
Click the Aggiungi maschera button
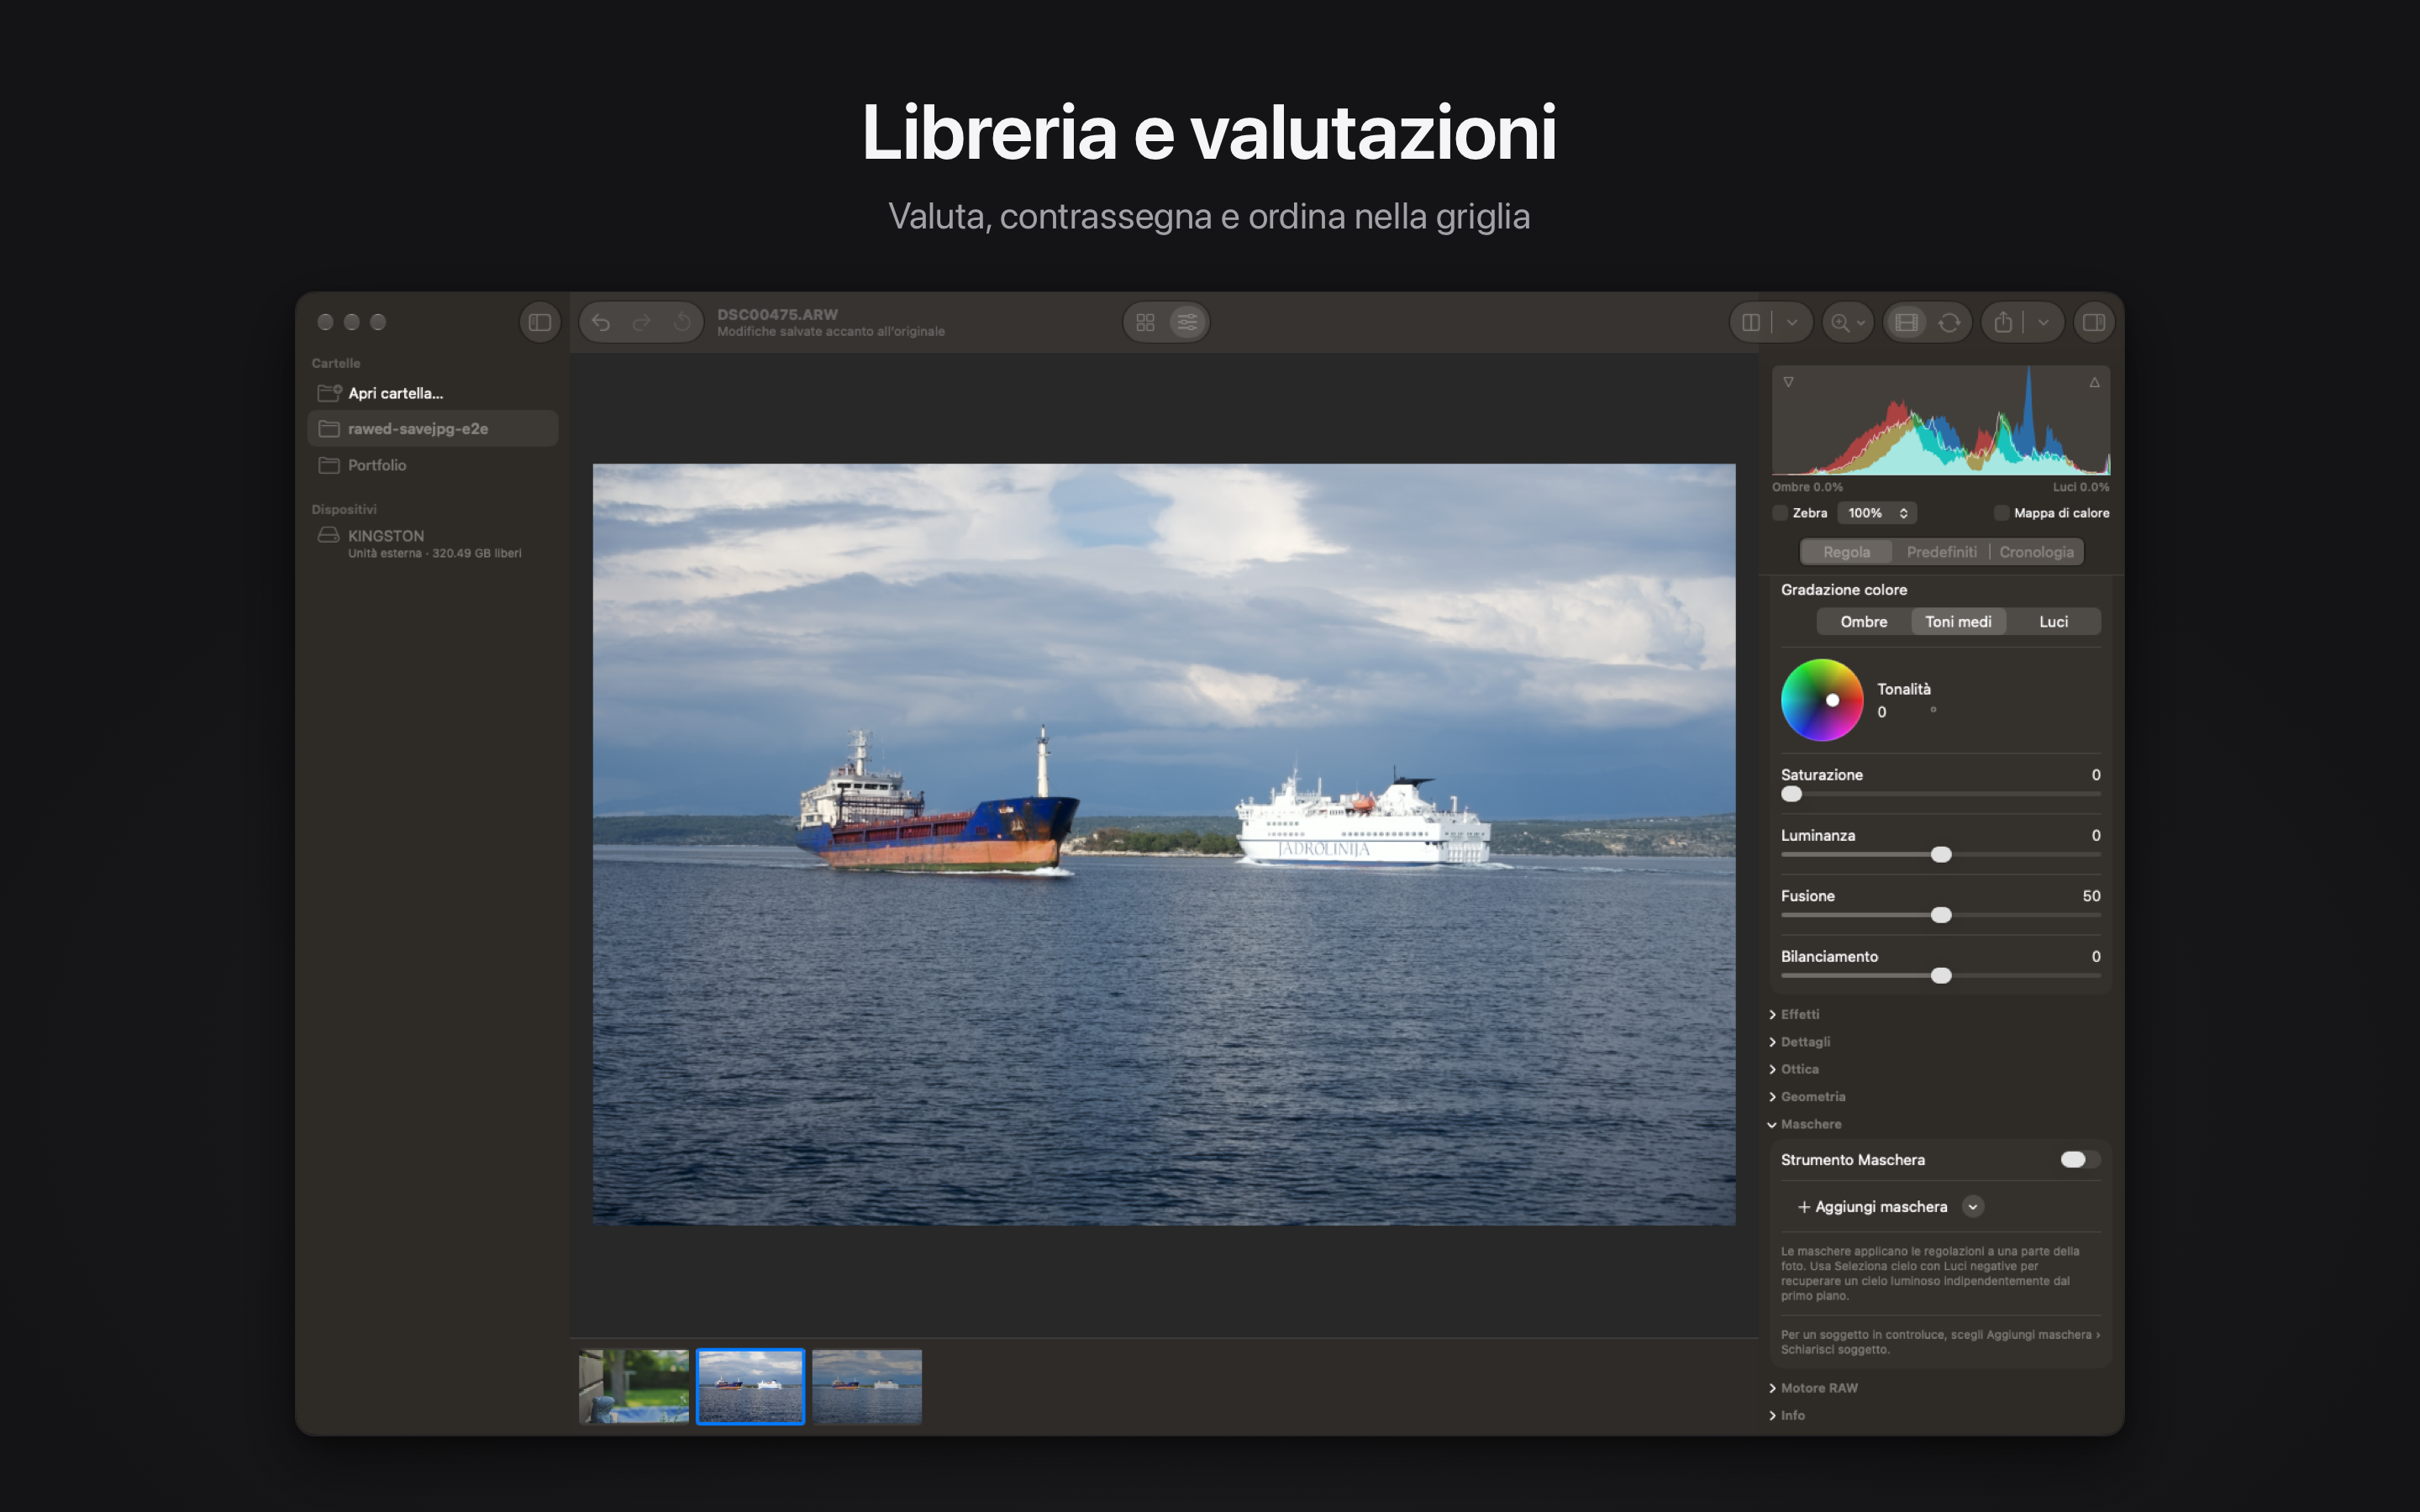click(x=1872, y=1207)
